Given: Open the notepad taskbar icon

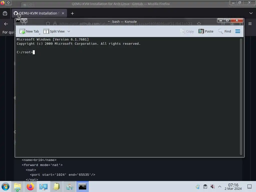Looking at the screenshot, I should (56, 186).
